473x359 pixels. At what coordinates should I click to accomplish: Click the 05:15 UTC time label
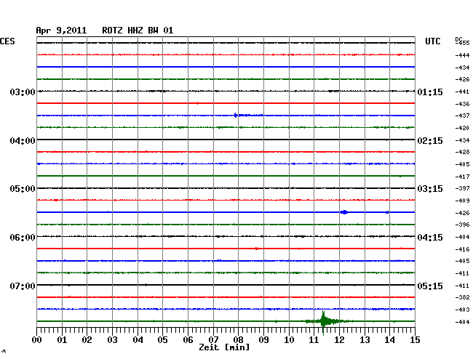point(430,286)
